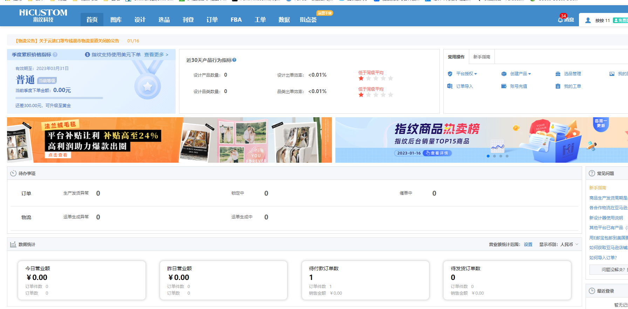
Task: Click 催单中 count value
Action: 434,193
